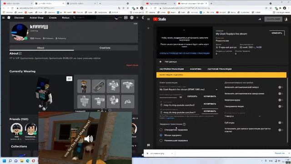Click the kflflflfjjj profile avatar picture
The height and width of the screenshot is (164, 291).
point(20,32)
